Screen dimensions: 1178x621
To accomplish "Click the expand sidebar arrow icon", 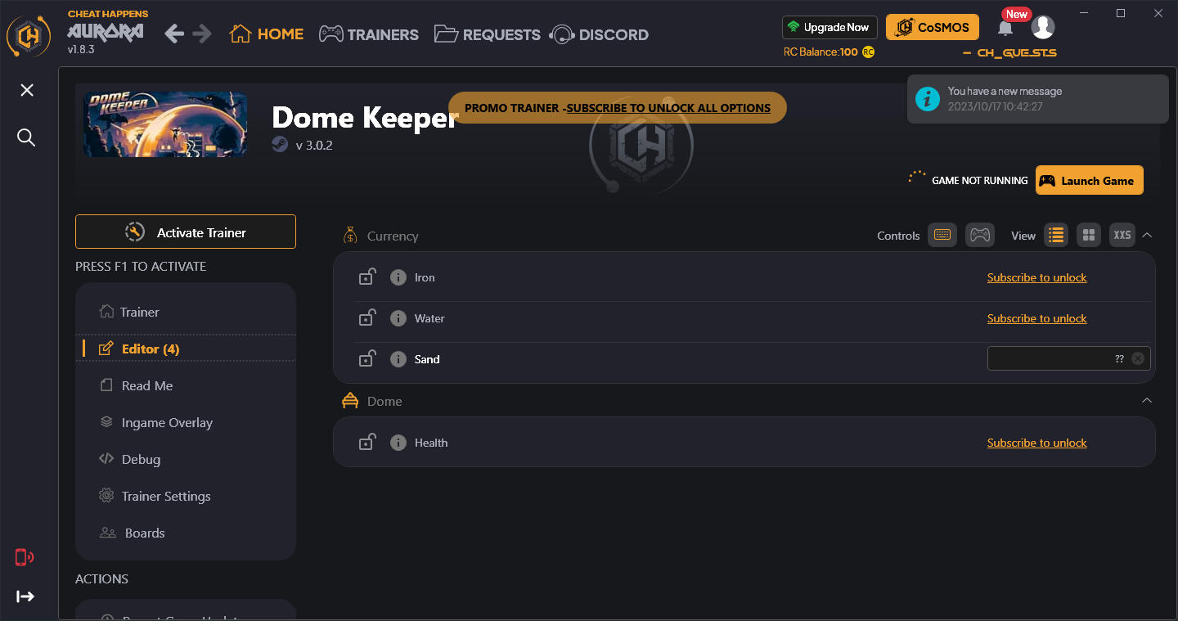I will coord(25,596).
